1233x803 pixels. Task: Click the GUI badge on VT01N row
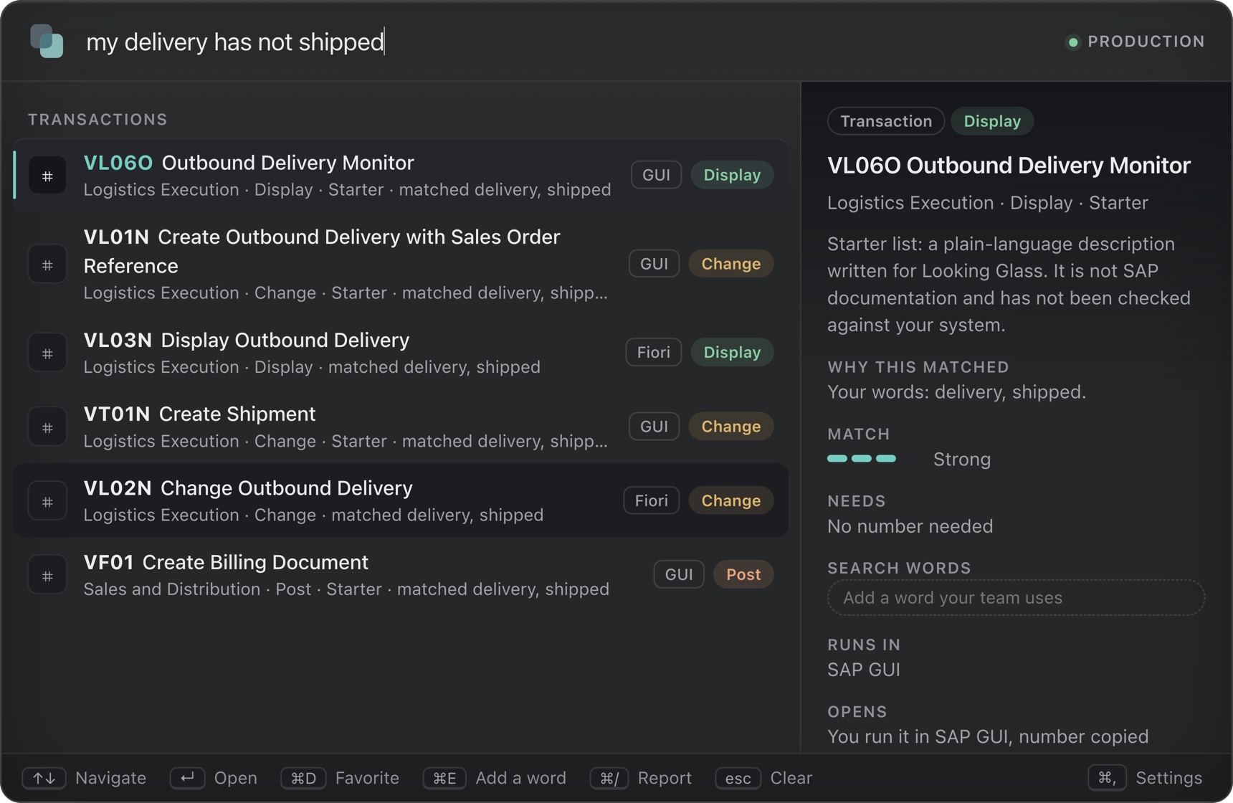654,427
